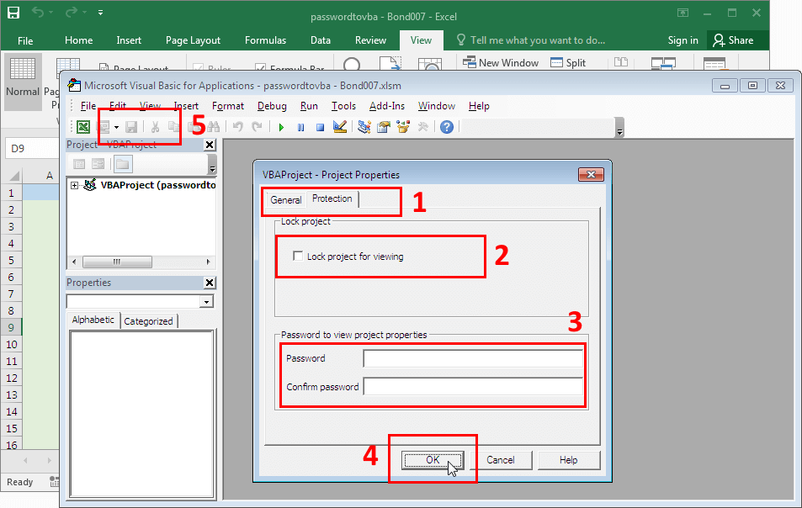802x508 pixels.
Task: Click the Confirm password input field
Action: click(x=472, y=387)
